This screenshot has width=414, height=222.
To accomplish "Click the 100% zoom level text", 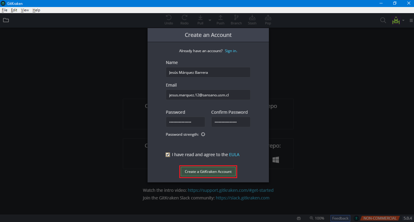I will point(319,218).
